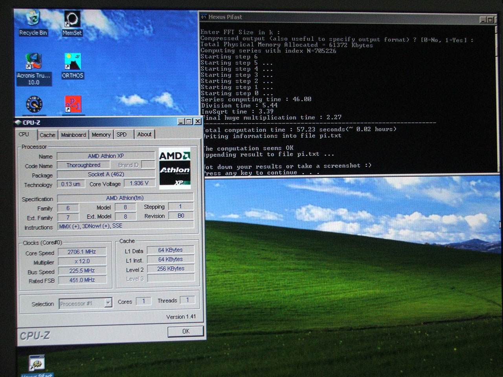Click the Code Name value 'Thoroughbred'
The image size is (503, 377).
(83, 165)
